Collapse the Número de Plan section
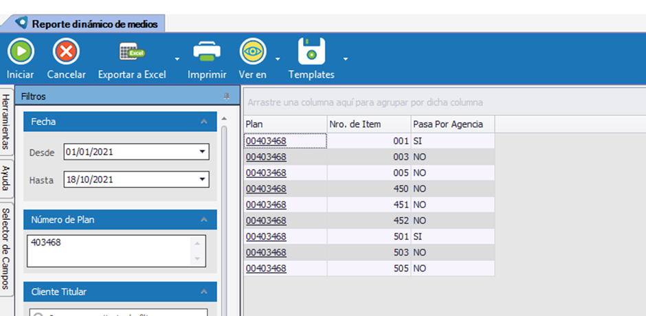This screenshot has width=646, height=316. (203, 220)
